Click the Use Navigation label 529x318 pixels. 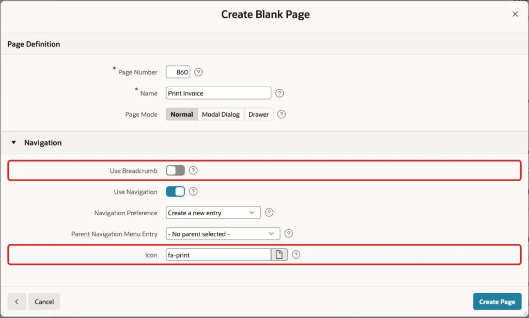coord(135,192)
